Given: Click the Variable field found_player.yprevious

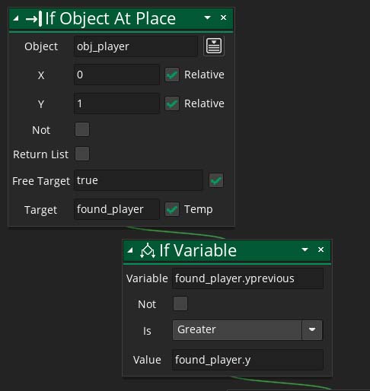Looking at the screenshot, I should tap(247, 278).
